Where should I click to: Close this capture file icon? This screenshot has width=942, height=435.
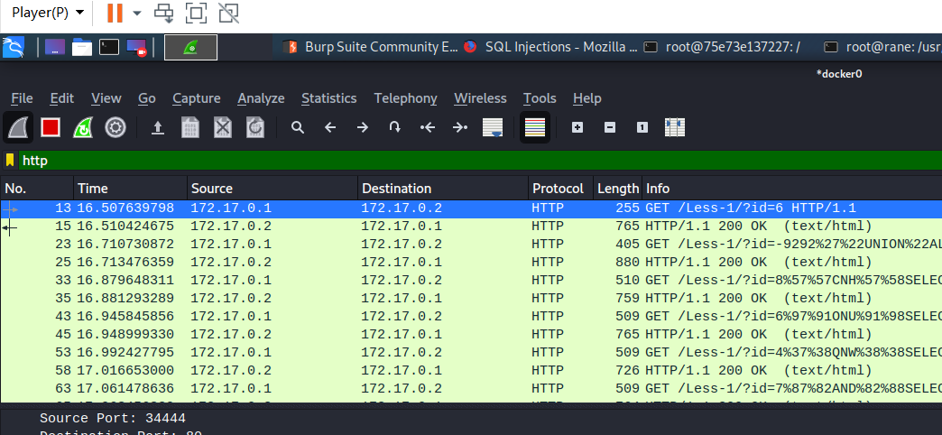[223, 127]
